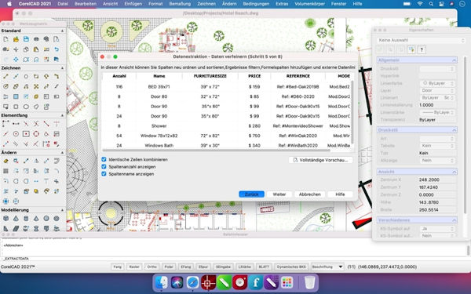
Task: Collapse the Zeichnen toolbar section
Action: coord(63,68)
